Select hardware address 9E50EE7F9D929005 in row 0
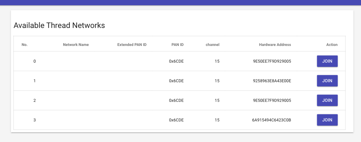This screenshot has height=142, width=361. 272,61
